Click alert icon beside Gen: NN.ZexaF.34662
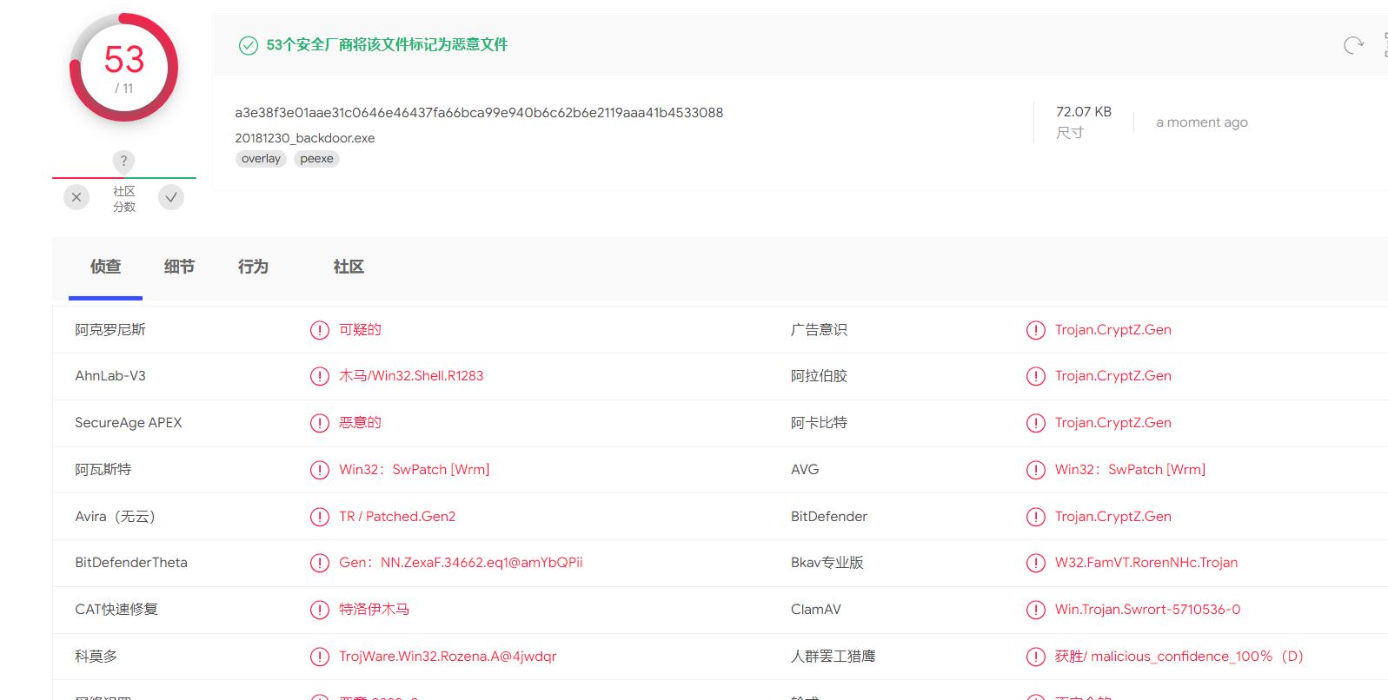The width and height of the screenshot is (1388, 700). pyautogui.click(x=320, y=563)
